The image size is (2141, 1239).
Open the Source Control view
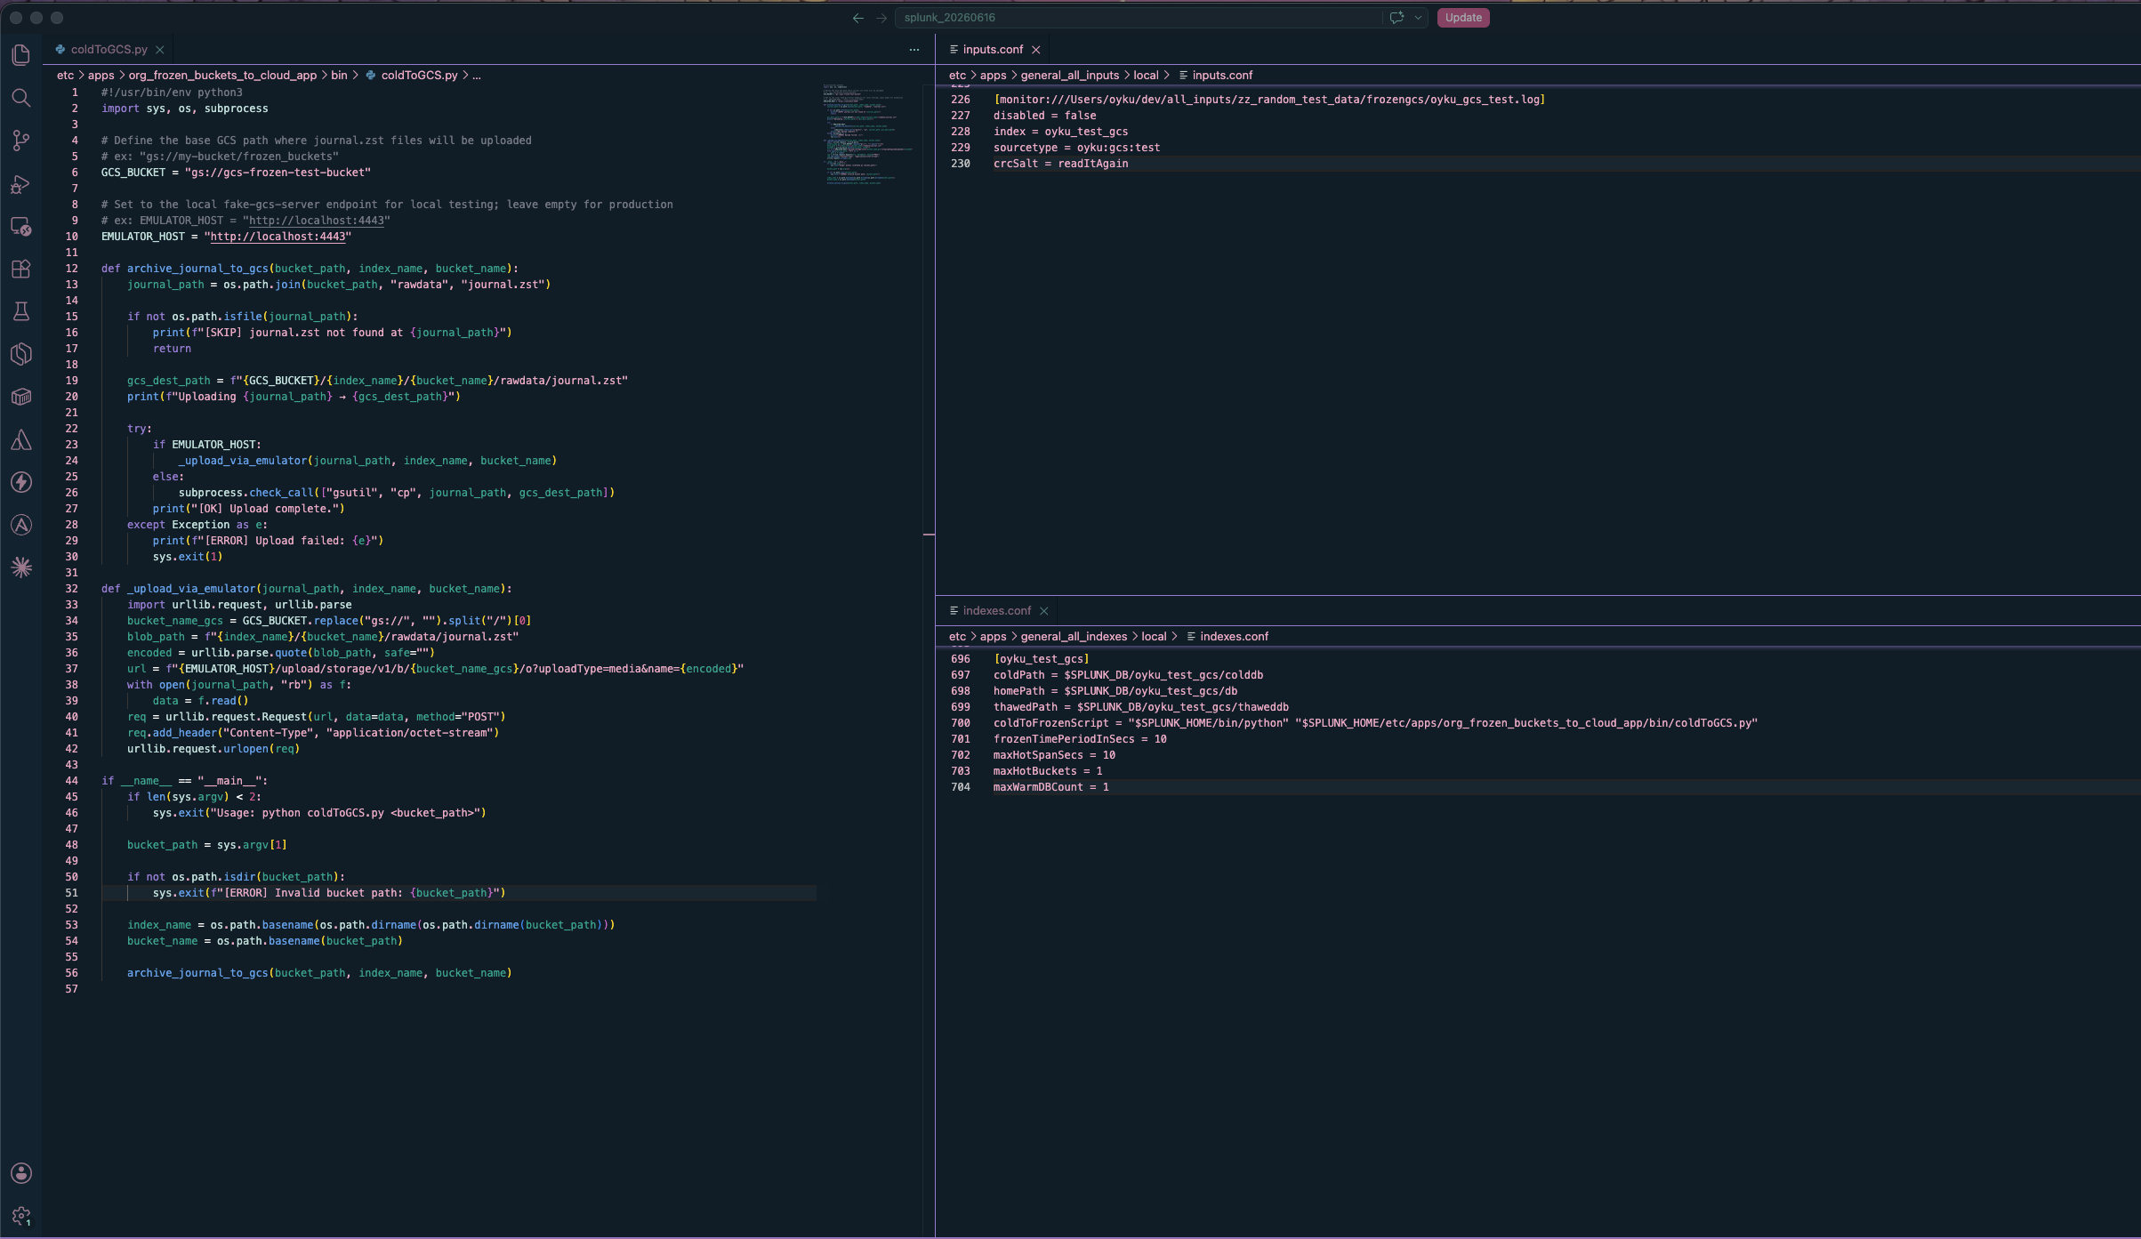point(21,141)
